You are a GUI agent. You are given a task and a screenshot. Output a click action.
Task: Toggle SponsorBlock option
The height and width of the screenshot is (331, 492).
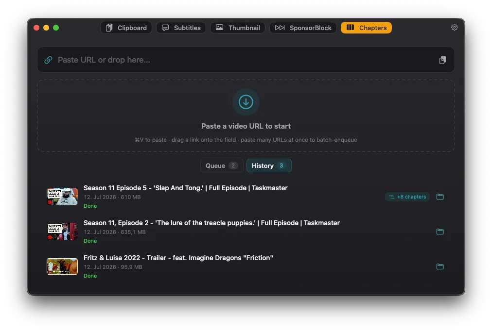(x=303, y=28)
